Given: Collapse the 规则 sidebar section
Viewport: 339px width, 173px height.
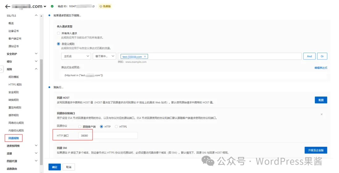Looking at the screenshot, I should click(36, 69).
